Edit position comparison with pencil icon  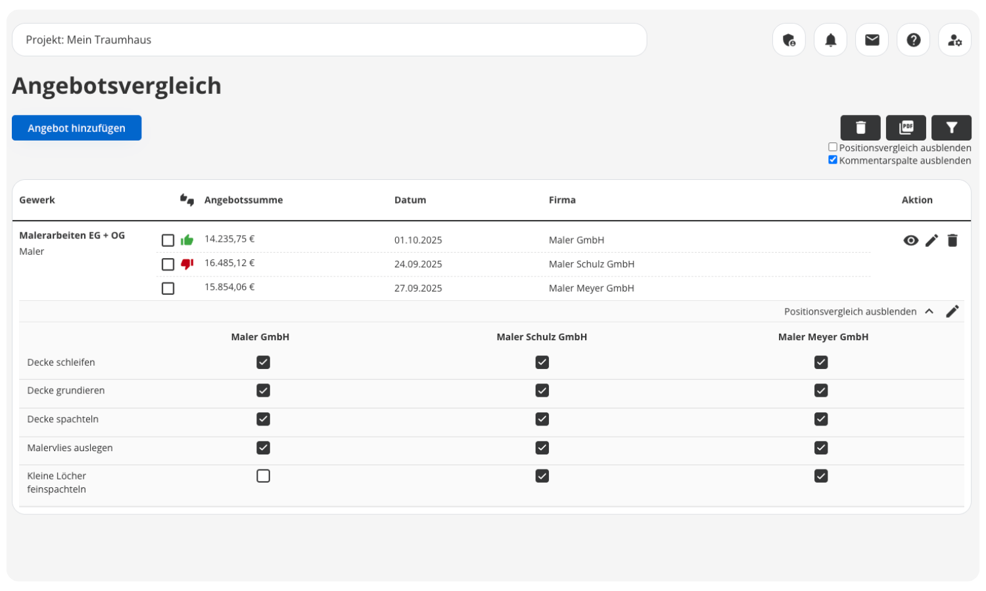click(952, 311)
